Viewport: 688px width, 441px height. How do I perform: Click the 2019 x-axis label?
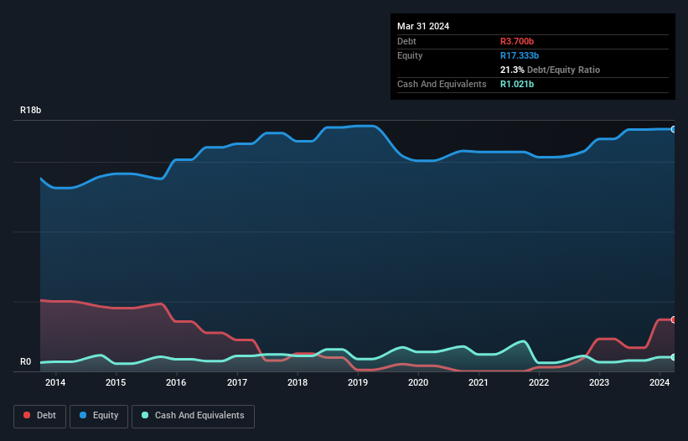[358, 382]
